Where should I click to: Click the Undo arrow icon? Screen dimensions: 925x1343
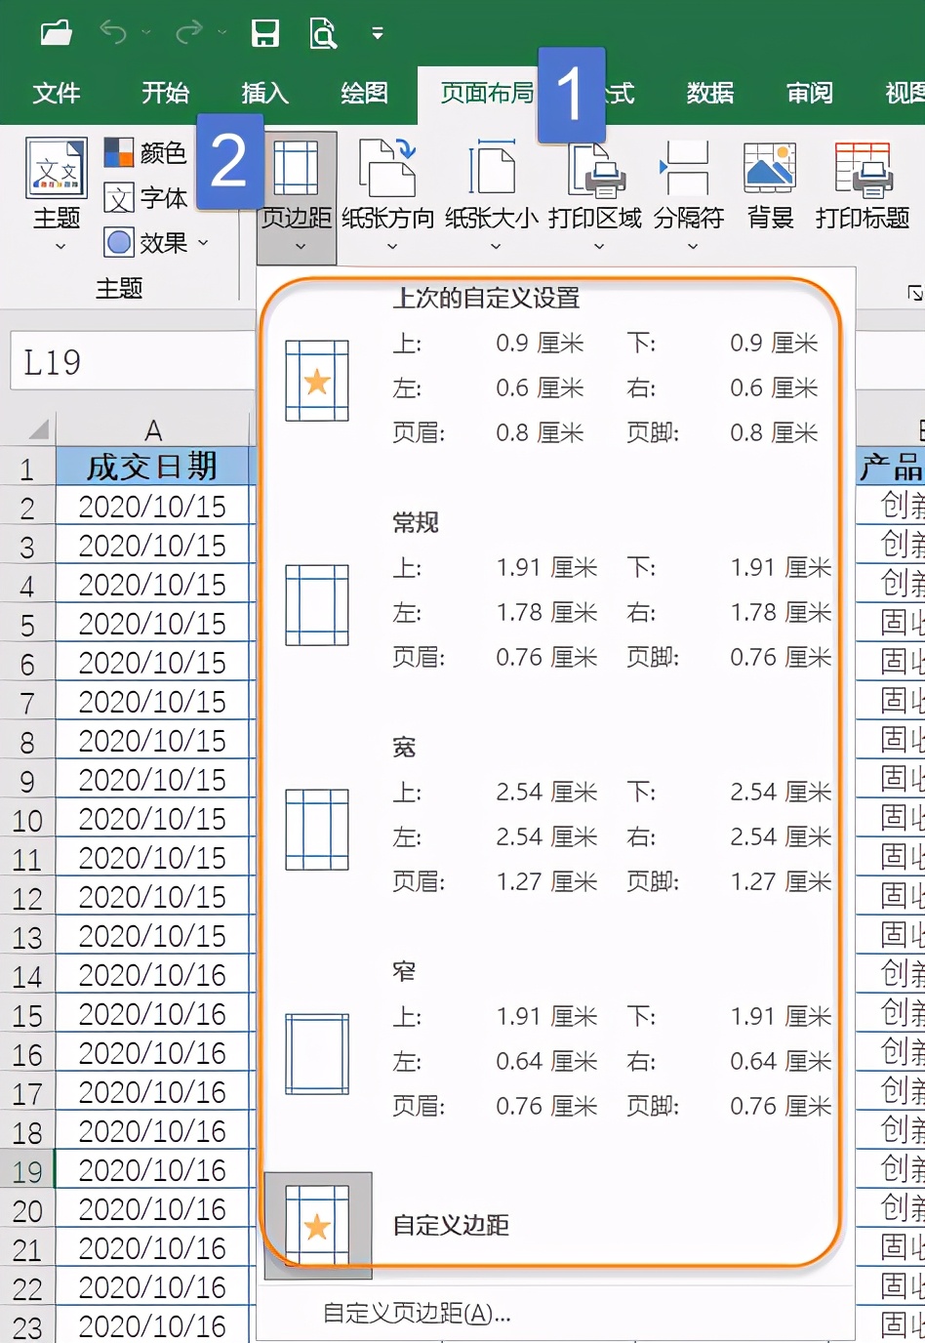point(115,31)
